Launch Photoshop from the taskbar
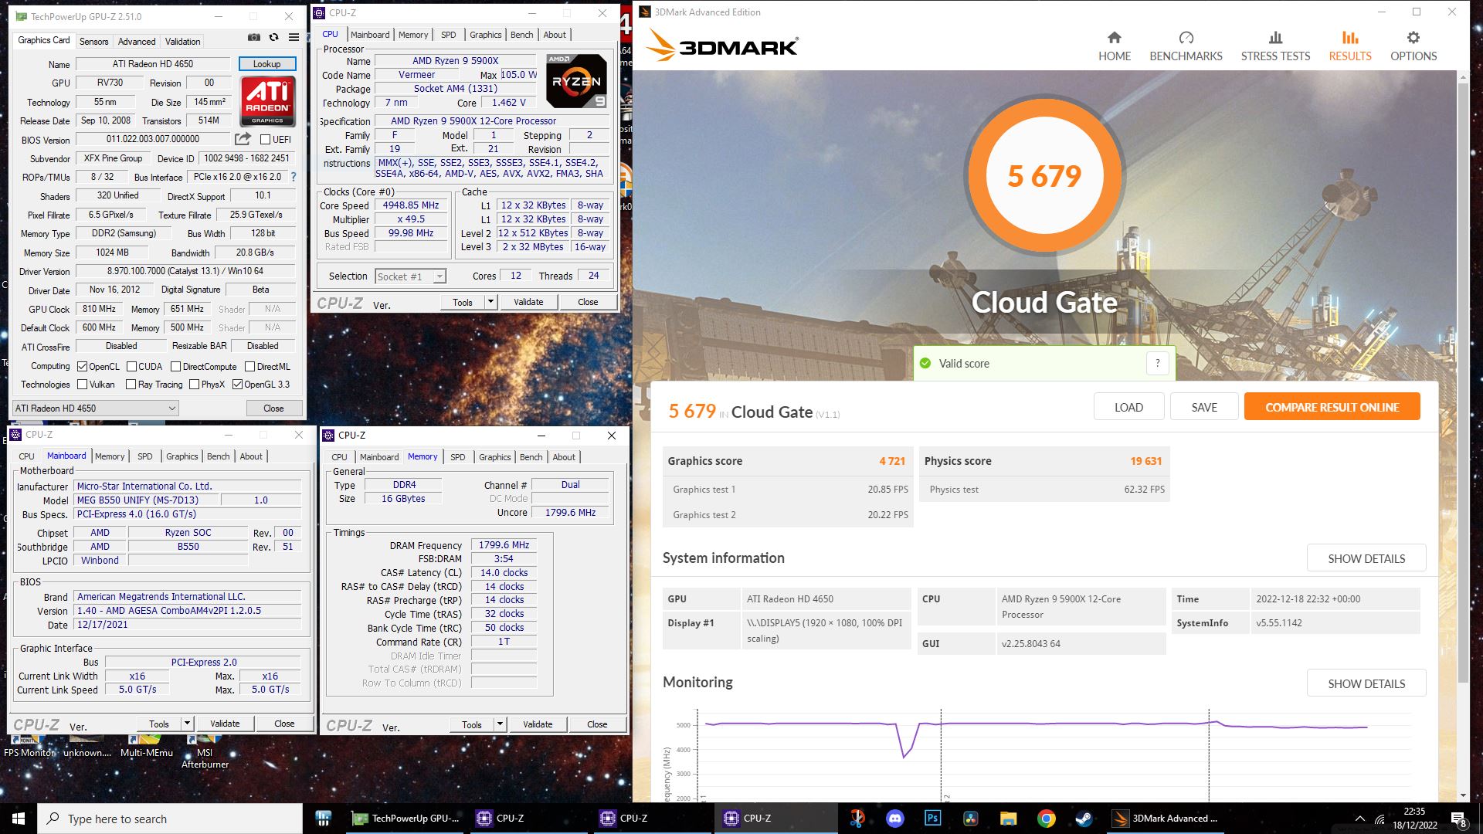Screen dimensions: 1483x834 (x=932, y=819)
